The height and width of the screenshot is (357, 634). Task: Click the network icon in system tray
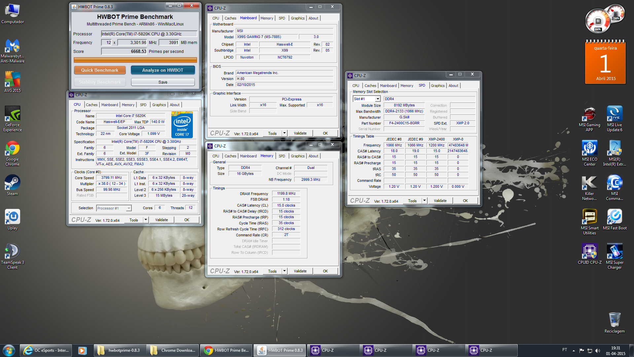tap(589, 350)
